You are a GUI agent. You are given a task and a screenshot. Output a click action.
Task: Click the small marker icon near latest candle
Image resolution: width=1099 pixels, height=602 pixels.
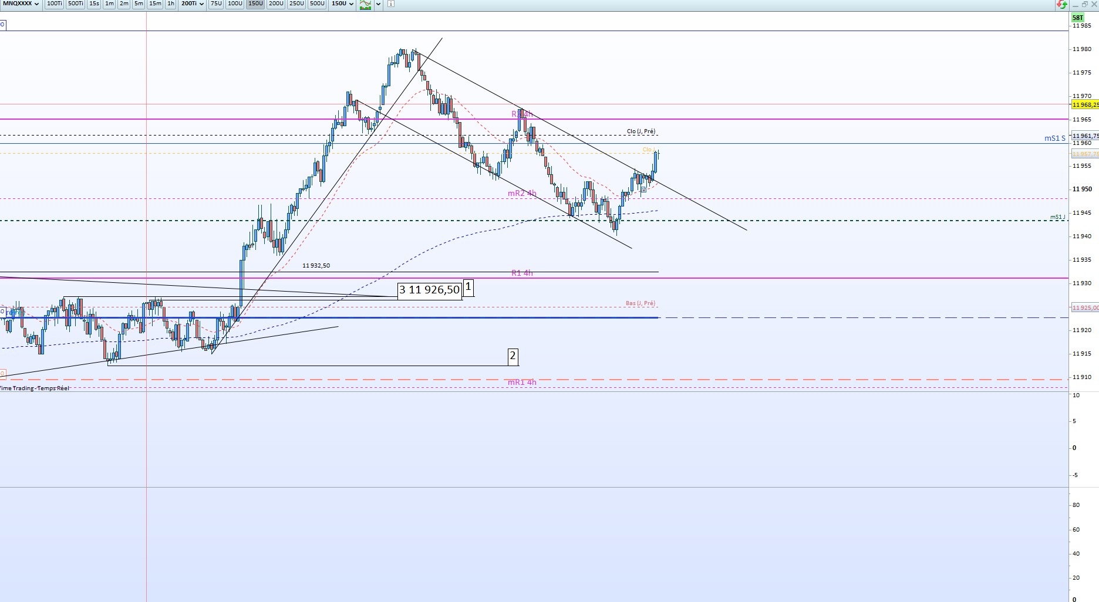[643, 190]
